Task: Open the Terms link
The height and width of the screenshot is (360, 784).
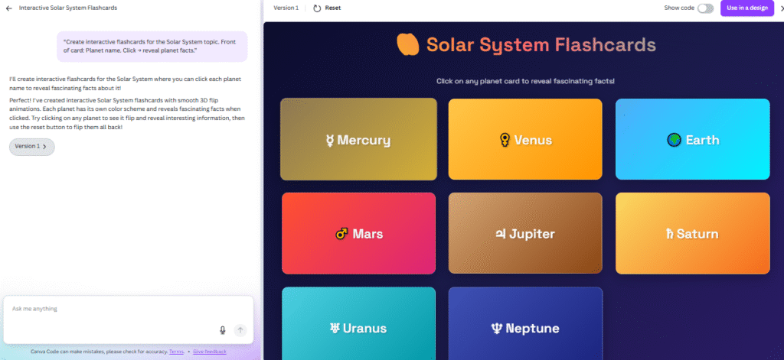Action: tap(176, 352)
